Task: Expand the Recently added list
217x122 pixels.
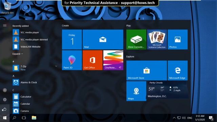Action: [x=18, y=54]
